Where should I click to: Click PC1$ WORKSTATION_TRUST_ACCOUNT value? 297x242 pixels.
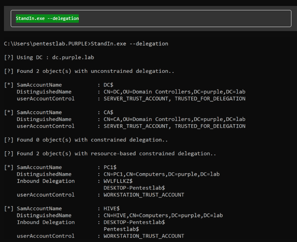click(x=144, y=195)
